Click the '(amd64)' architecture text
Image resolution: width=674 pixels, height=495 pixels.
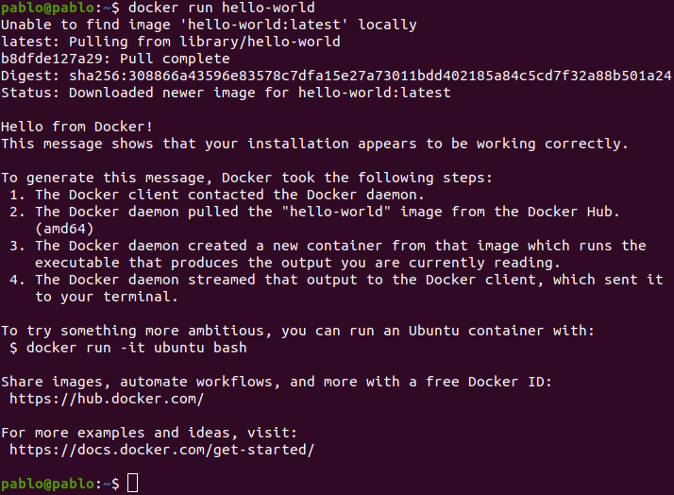[64, 229]
